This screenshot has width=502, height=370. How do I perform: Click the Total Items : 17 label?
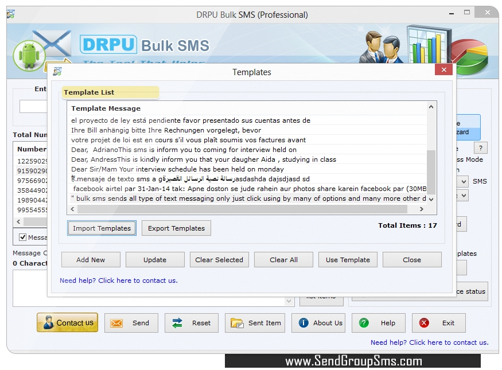coord(407,225)
